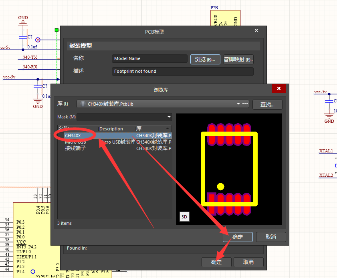Click the 浏览 (B) browse button
The image size is (337, 278).
coord(205,60)
